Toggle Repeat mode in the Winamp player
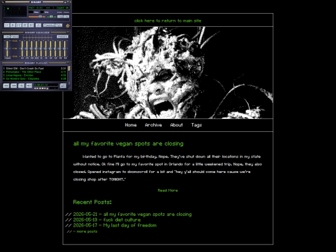Viewport: 336px width, 252px height. click(x=58, y=26)
